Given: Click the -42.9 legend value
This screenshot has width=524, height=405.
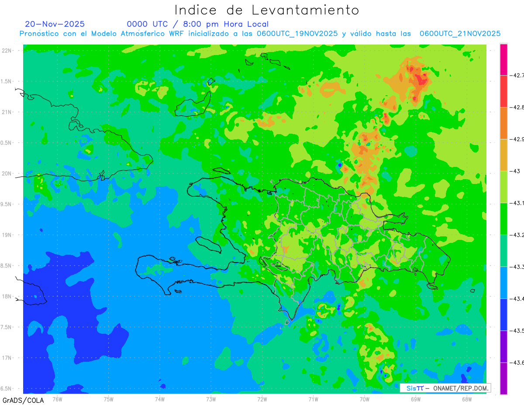Looking at the screenshot, I should click(518, 139).
